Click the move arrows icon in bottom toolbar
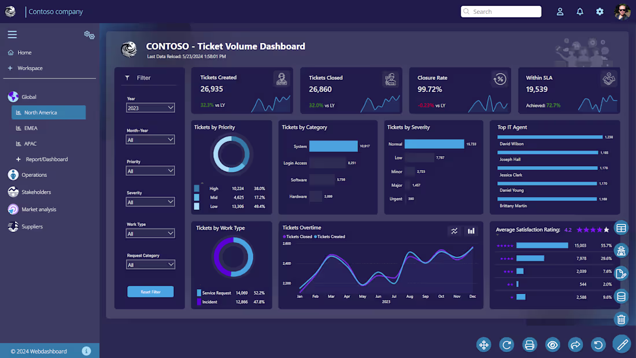Image resolution: width=636 pixels, height=358 pixels. (x=484, y=345)
